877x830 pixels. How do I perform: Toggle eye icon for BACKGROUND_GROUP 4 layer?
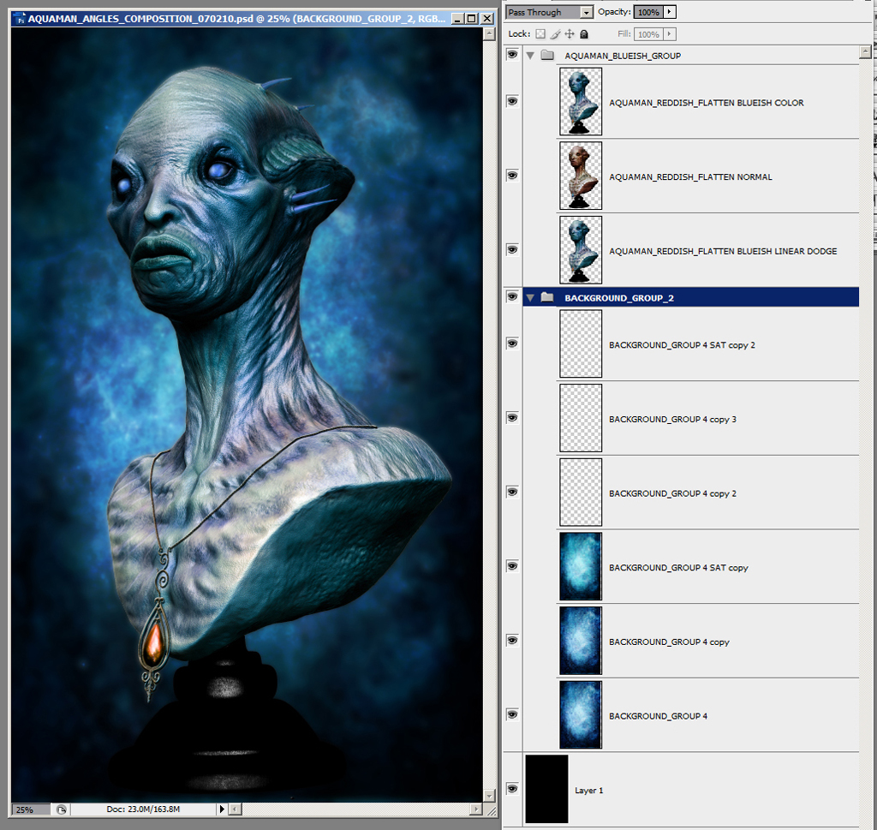(512, 714)
